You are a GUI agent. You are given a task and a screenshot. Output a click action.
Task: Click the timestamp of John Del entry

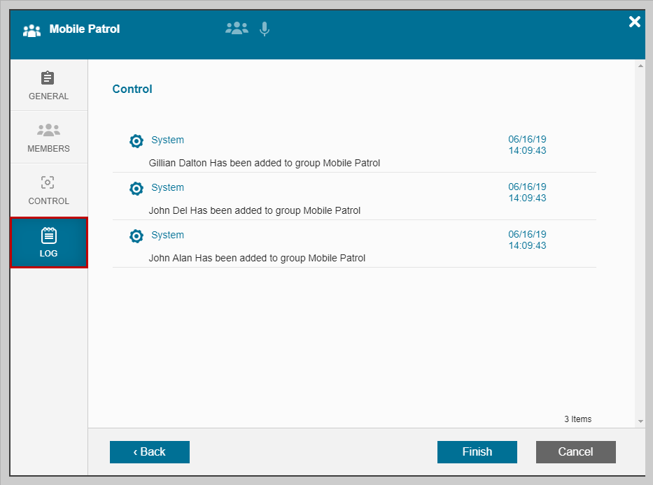click(527, 192)
